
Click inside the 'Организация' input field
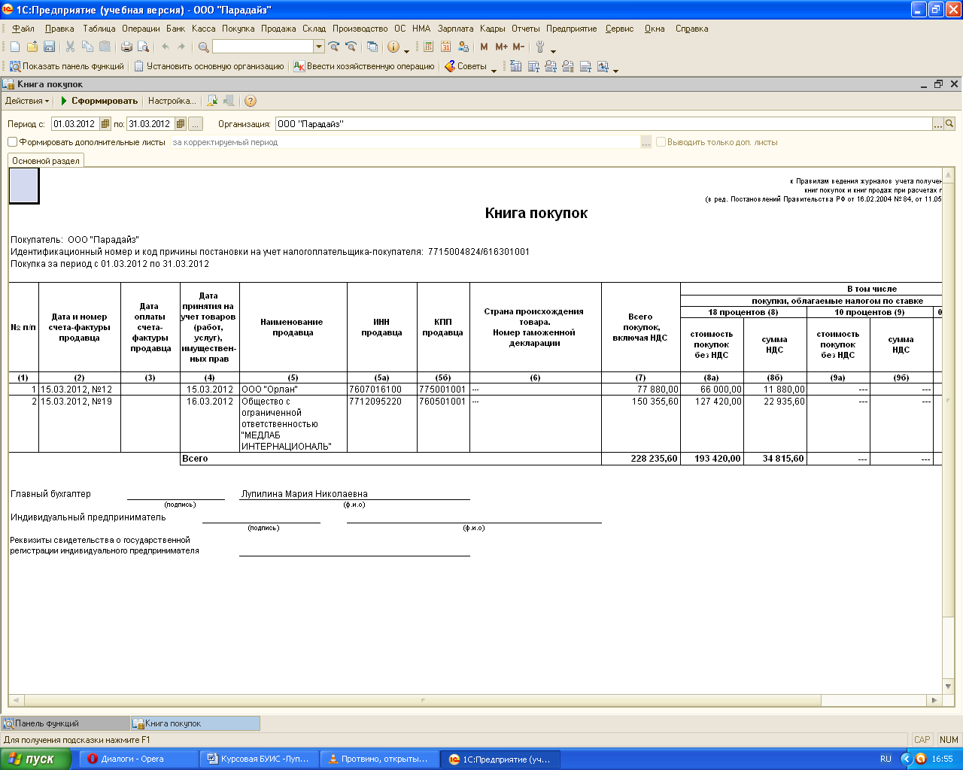point(602,124)
